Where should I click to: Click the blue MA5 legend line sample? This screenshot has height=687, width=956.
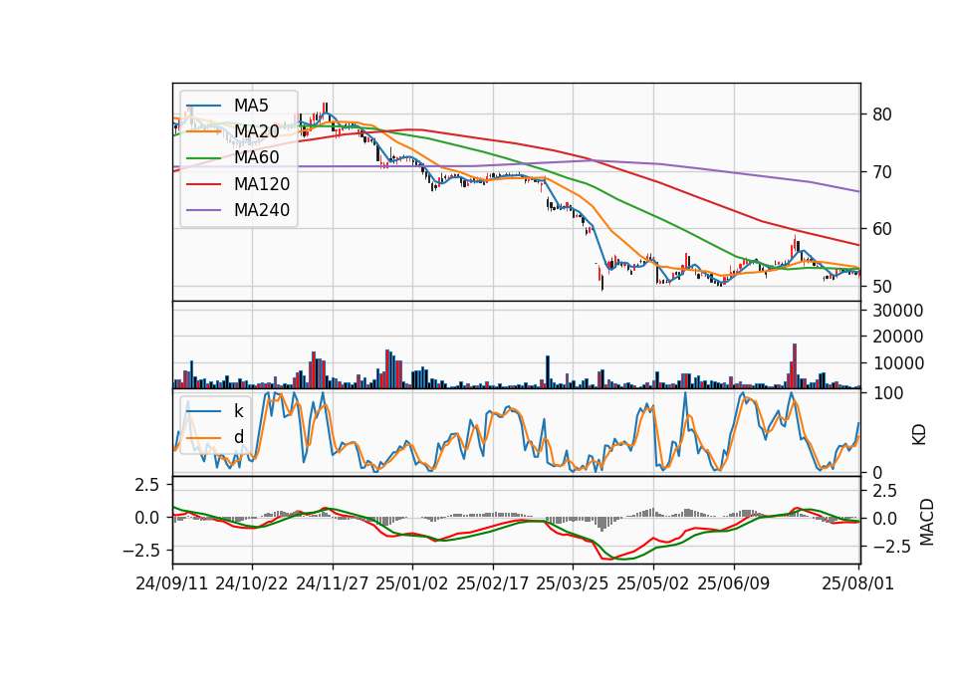coord(203,106)
